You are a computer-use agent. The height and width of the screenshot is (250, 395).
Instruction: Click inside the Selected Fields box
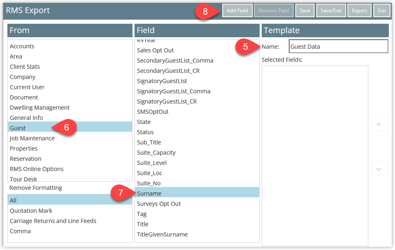(315, 156)
